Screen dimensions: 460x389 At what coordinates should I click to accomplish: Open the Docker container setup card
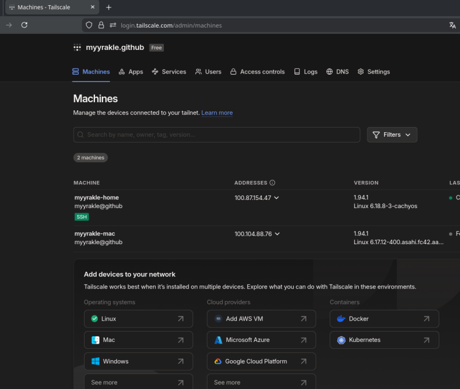tap(384, 319)
